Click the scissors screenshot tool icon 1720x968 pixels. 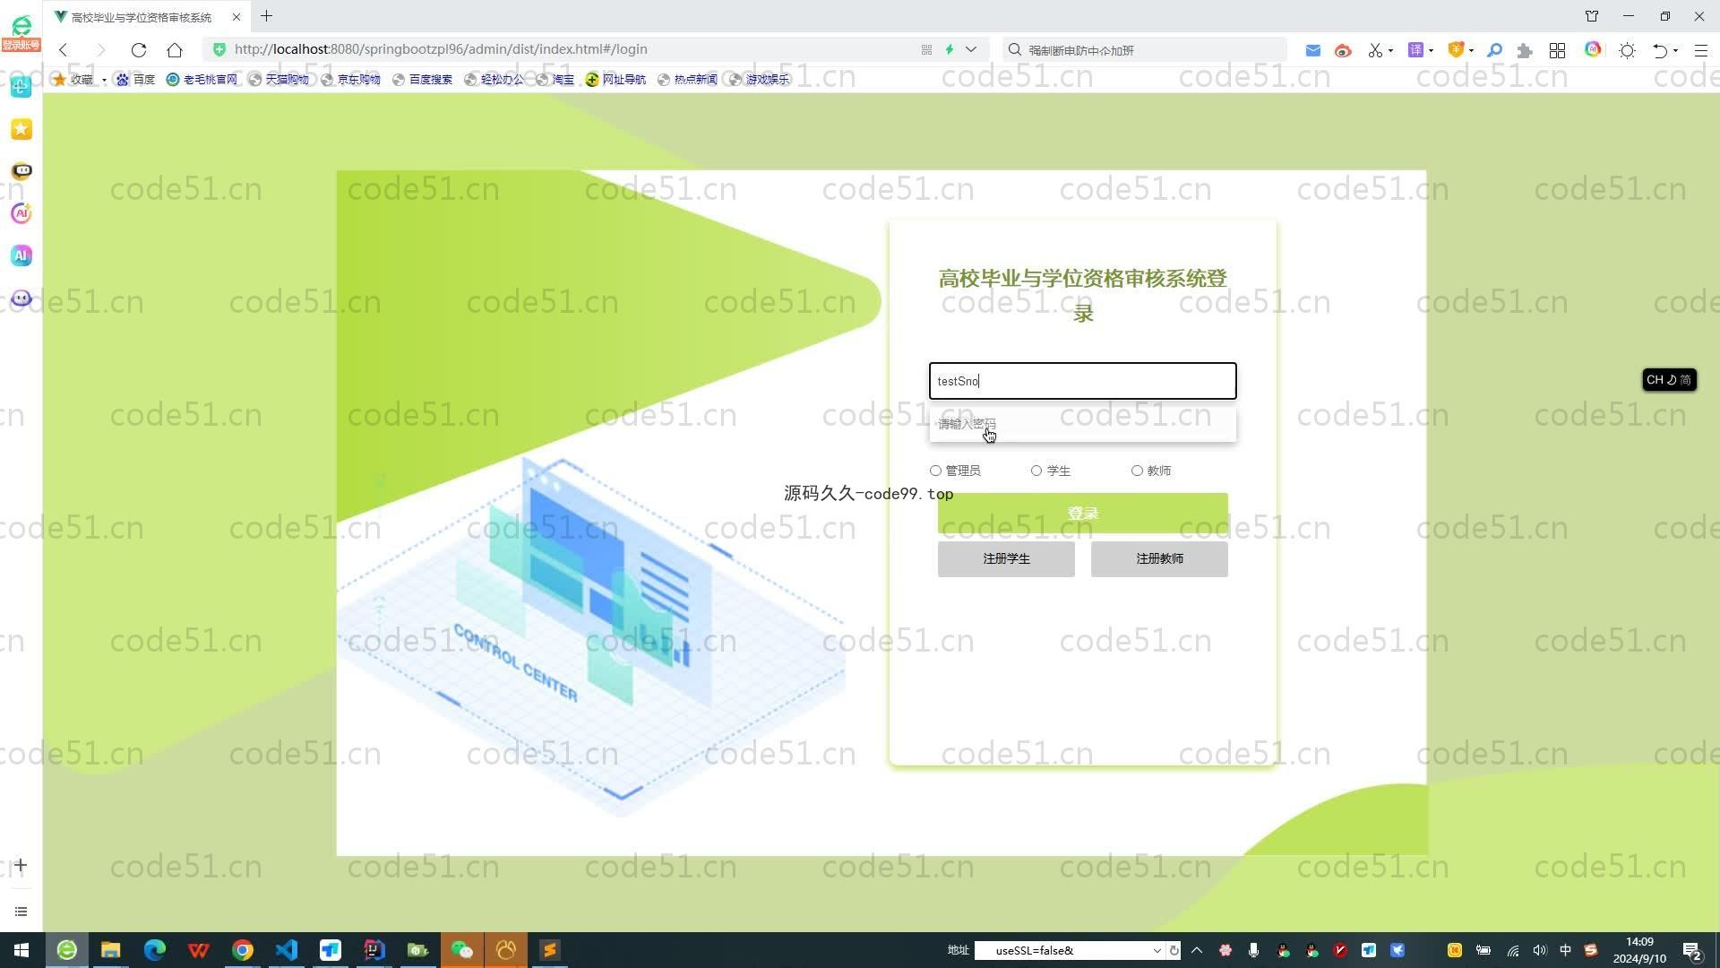[1375, 50]
